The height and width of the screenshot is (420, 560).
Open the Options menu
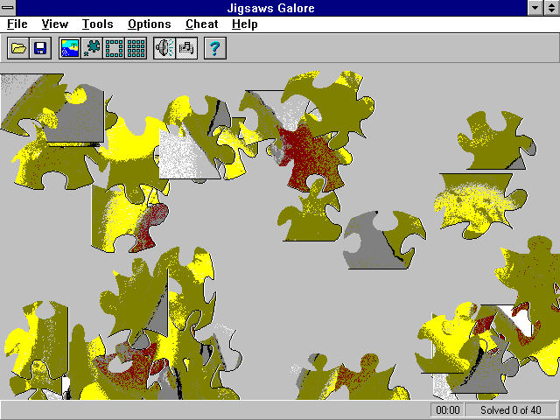point(150,24)
